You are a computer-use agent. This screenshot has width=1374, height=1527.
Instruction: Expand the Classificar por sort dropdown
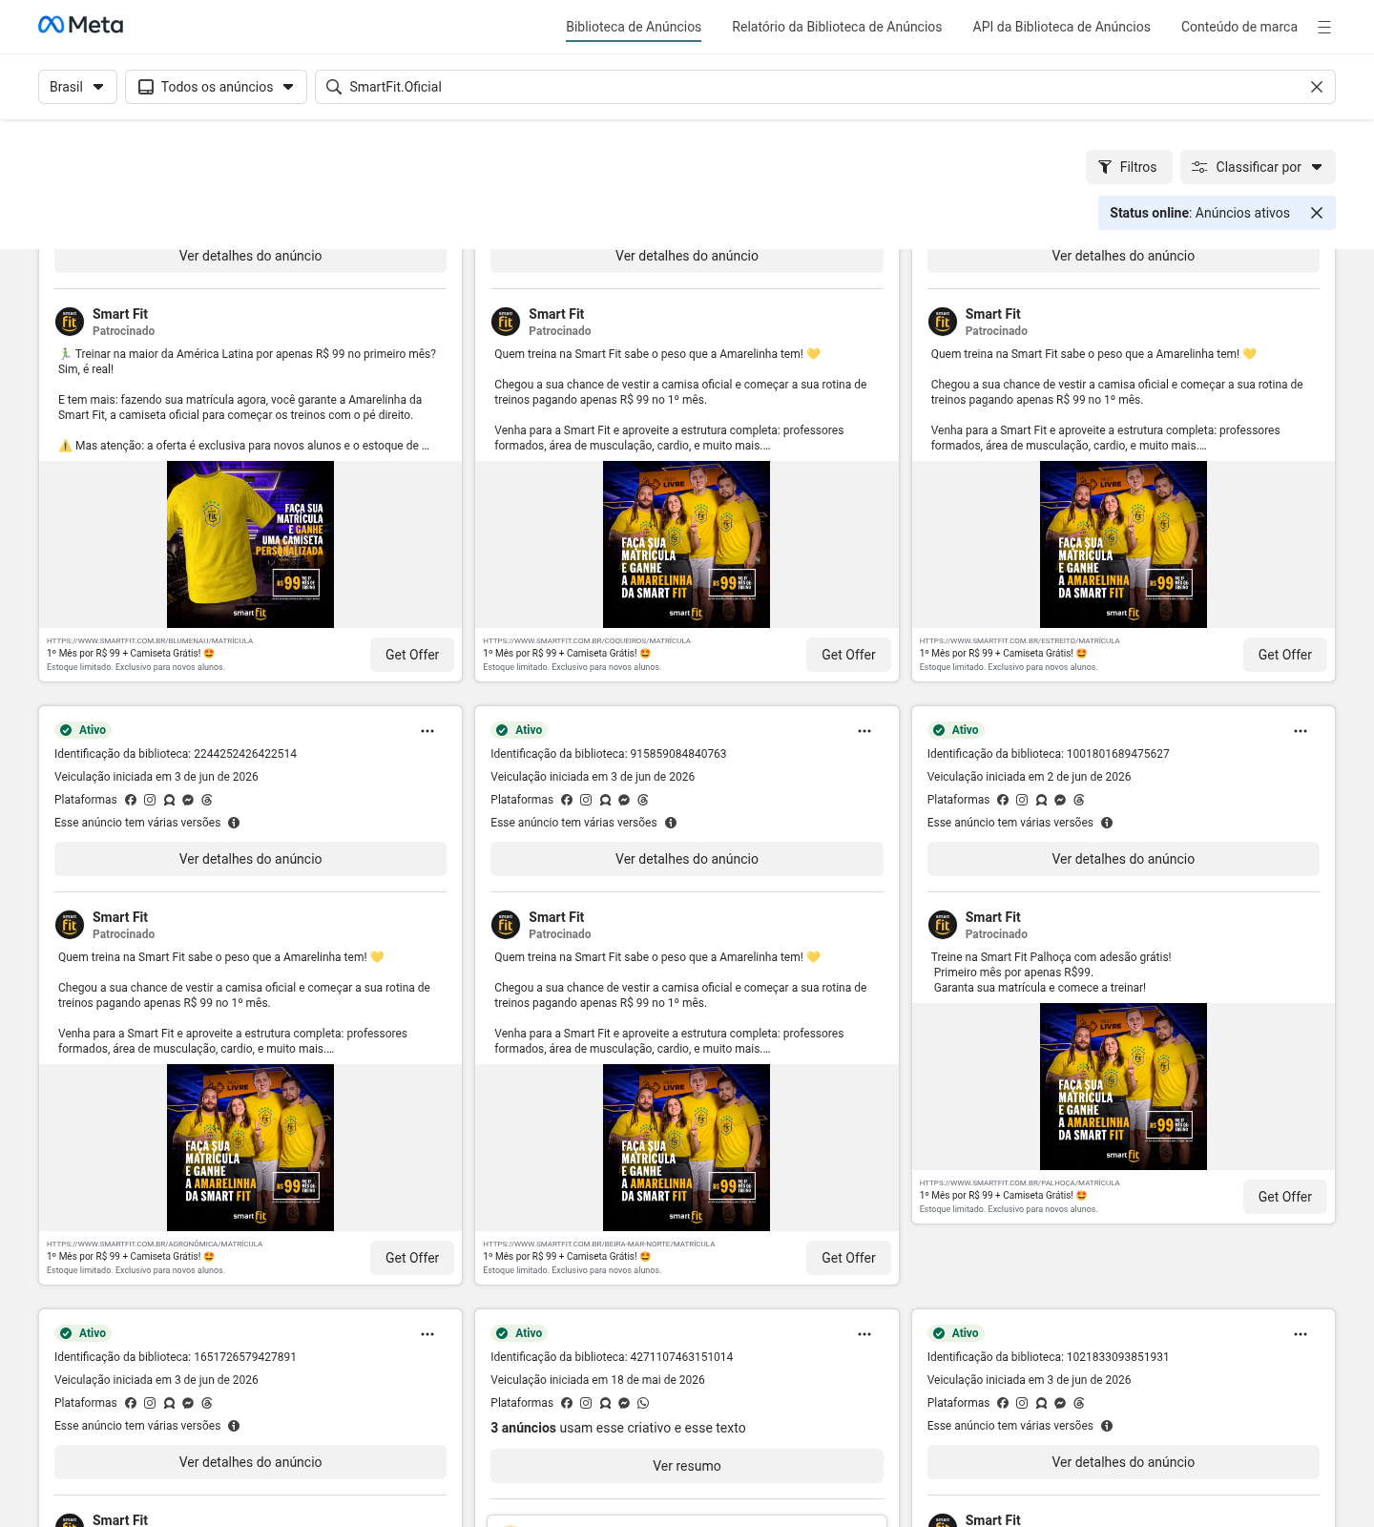1258,167
